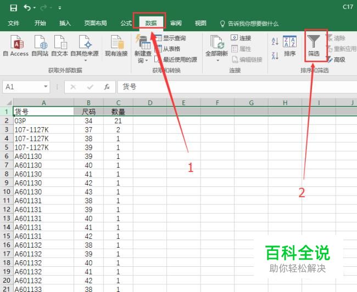Click the 尺码 header cell
The width and height of the screenshot is (357, 292).
pyautogui.click(x=88, y=112)
